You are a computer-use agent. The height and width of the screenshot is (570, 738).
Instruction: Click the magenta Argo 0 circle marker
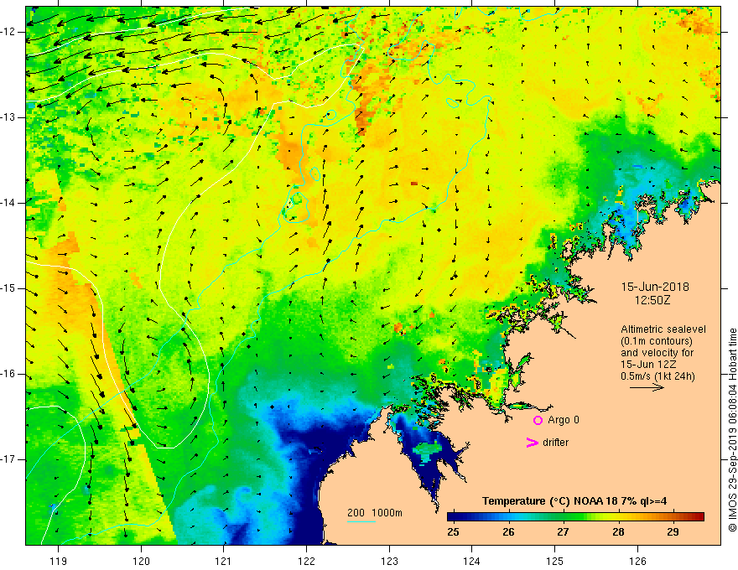(x=538, y=420)
